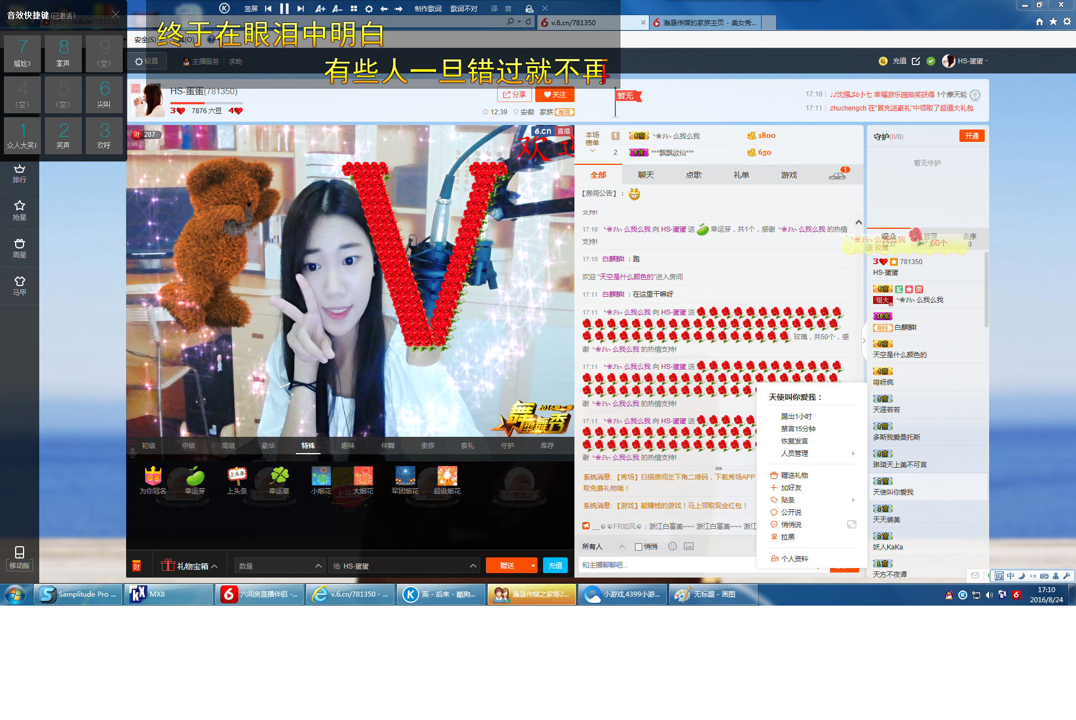Select the 初级 gift category tab
The width and height of the screenshot is (1076, 720).
click(149, 446)
